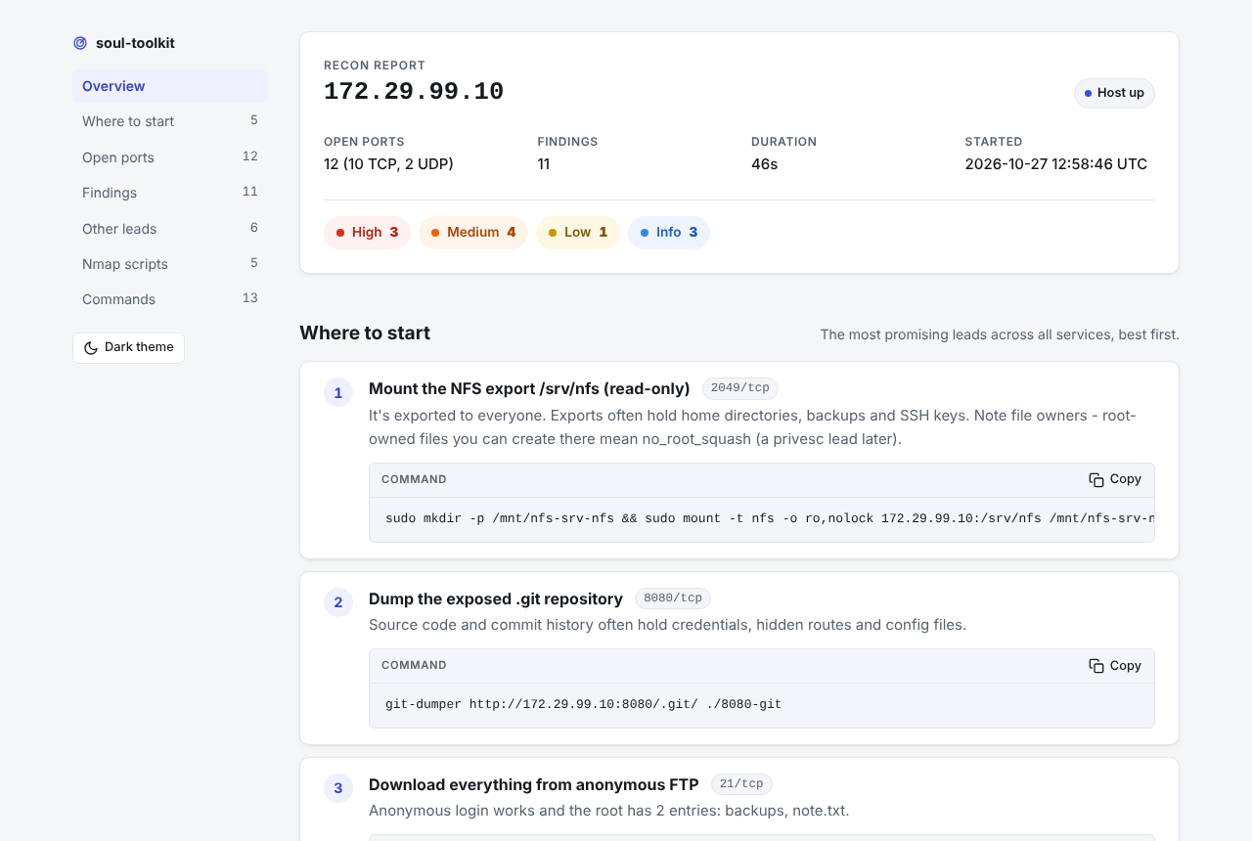Open the Open ports sidebar item
The width and height of the screenshot is (1252, 841).
pos(170,157)
